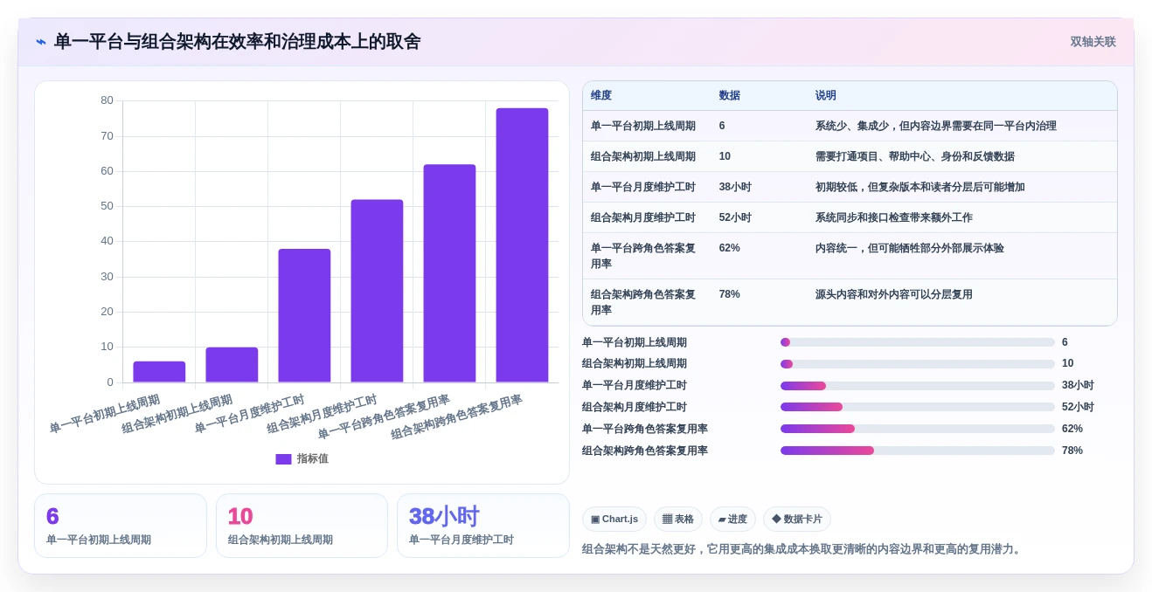Viewport: 1152px width, 592px height.
Task: Click the 双轴关联 label in header
Action: tap(1093, 42)
